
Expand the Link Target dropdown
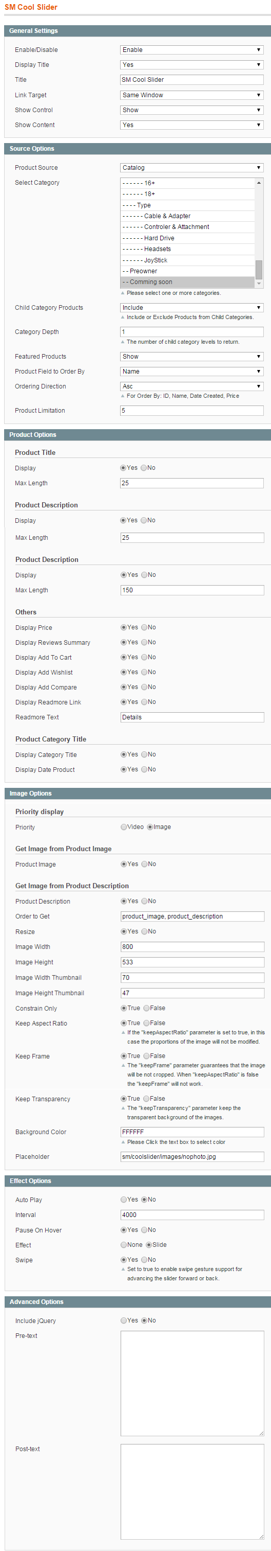point(191,95)
